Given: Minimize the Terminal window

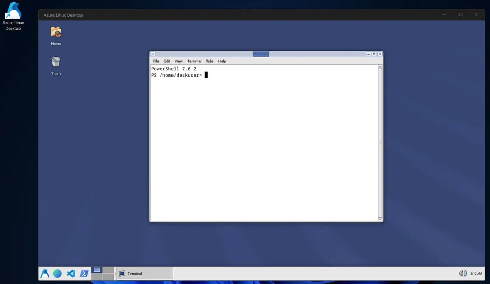Looking at the screenshot, I should click(369, 54).
